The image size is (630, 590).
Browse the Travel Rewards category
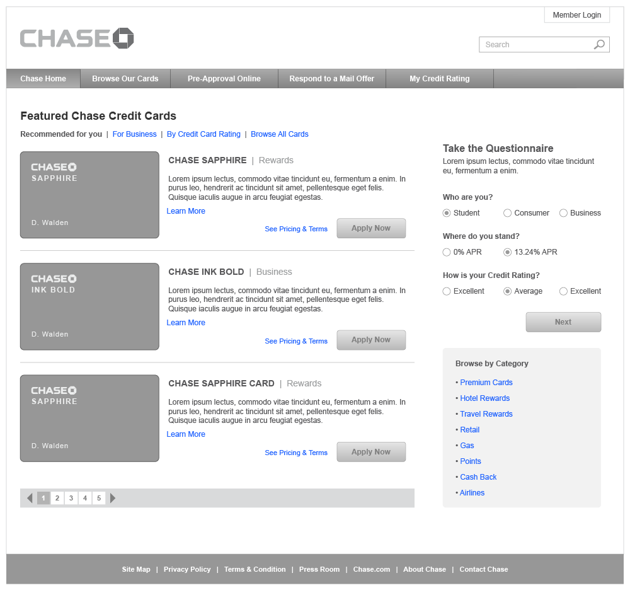pos(486,414)
